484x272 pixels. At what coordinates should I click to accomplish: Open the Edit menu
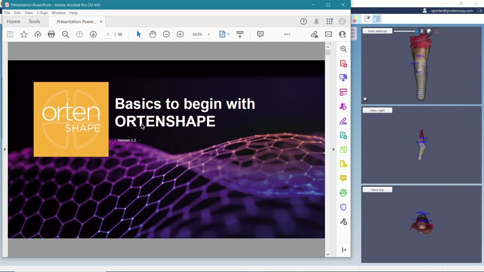17,13
